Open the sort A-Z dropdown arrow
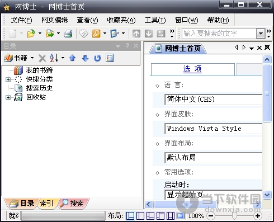Screen dimensions: 274x222 (63, 58)
